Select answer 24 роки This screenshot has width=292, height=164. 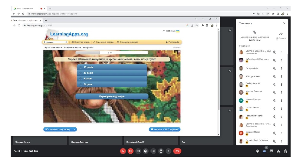[112, 84]
